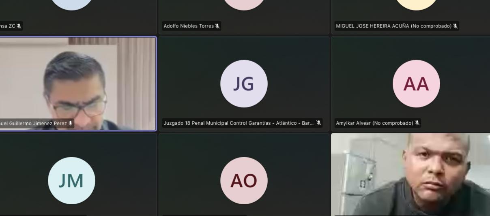Click MIGUEL JOSE HEREIRA ACUÑA name label
Image resolution: width=490 pixels, height=216 pixels.
pyautogui.click(x=393, y=26)
